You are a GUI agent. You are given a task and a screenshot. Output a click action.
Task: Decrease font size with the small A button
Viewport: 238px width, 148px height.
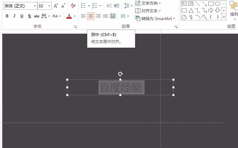(x=63, y=6)
